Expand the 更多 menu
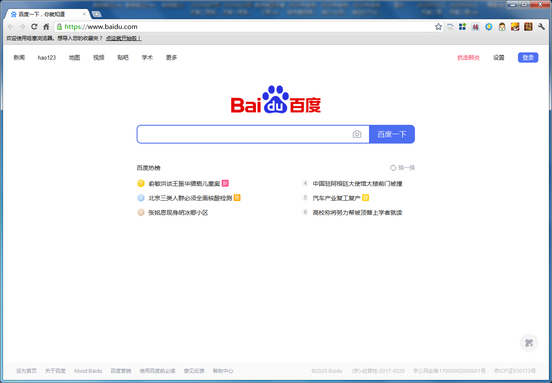This screenshot has height=383, width=552. [172, 58]
